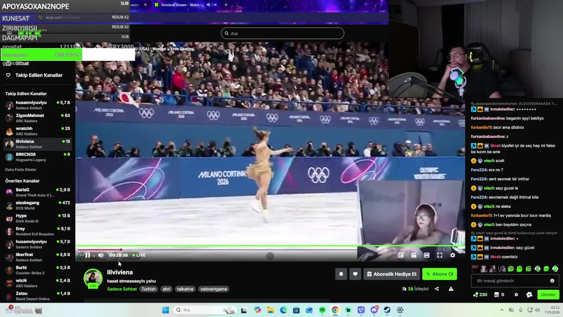Open a new browser tab

(x=226, y=5)
